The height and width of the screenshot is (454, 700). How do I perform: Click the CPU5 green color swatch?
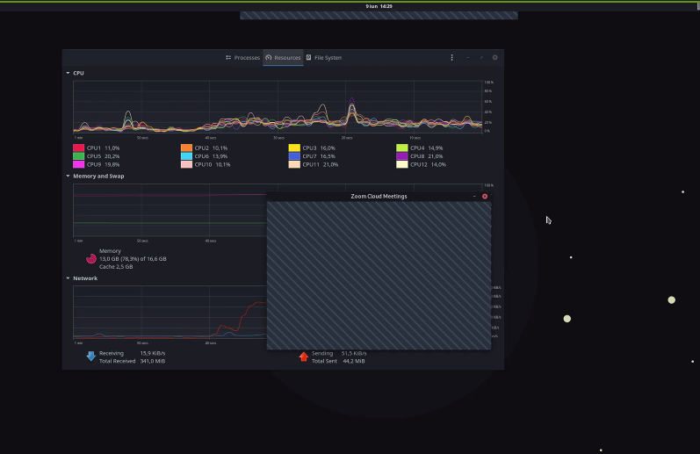point(78,156)
